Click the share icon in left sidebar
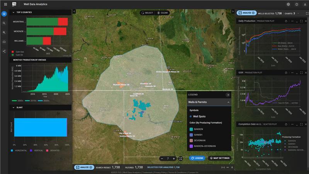The width and height of the screenshot is (309, 174). (4, 51)
